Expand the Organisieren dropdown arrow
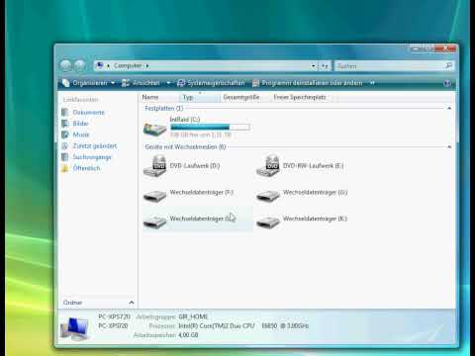 [x=113, y=83]
